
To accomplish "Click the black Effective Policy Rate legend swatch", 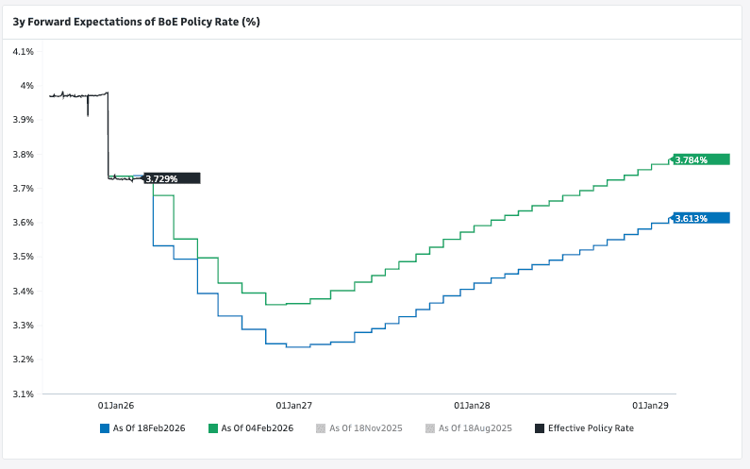I will coord(540,428).
